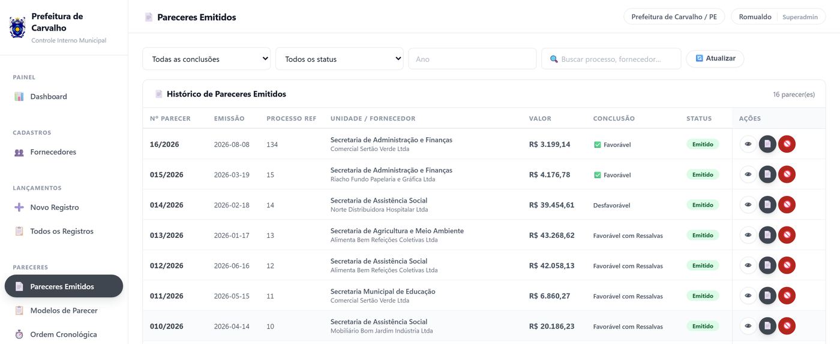
Task: Click the value R$ 43.268,62
Action: pos(551,236)
